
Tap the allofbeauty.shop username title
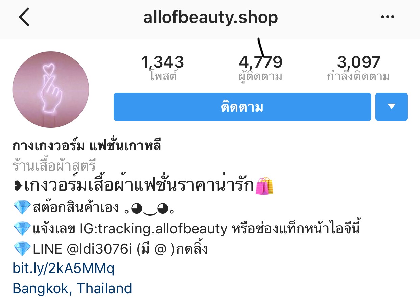(x=210, y=18)
